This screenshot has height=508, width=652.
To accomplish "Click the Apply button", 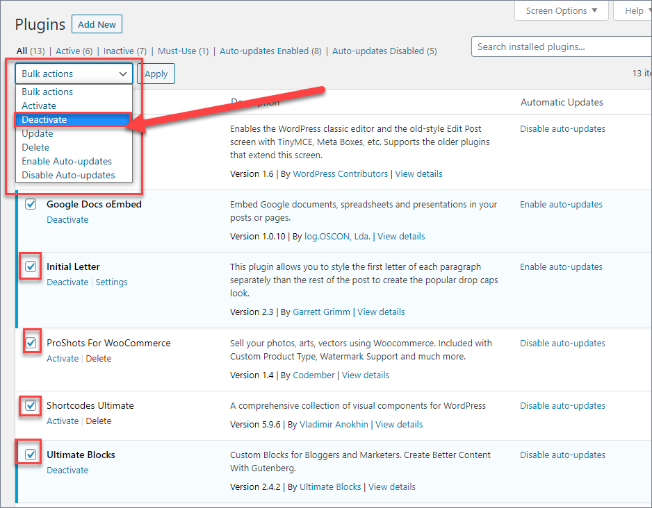I will [x=156, y=74].
